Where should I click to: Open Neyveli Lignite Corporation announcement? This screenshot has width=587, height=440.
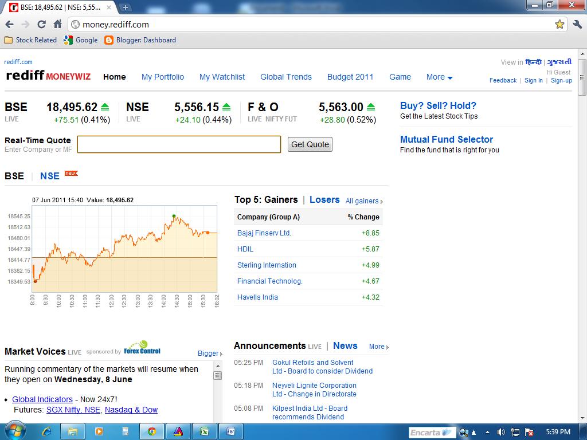click(314, 390)
